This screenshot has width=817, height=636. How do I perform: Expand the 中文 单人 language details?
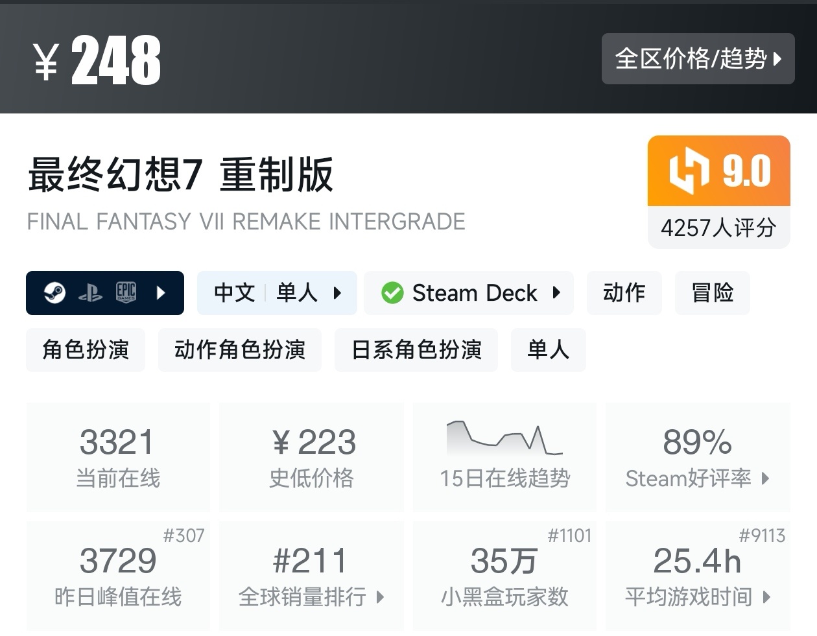point(277,293)
